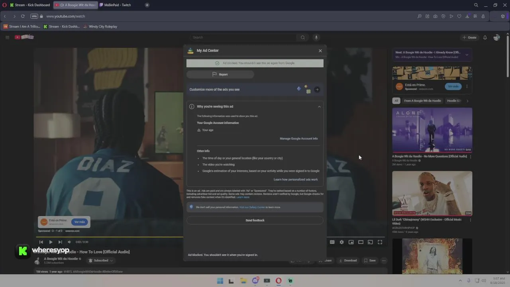Open Subscribed notification dropdown

(x=101, y=261)
